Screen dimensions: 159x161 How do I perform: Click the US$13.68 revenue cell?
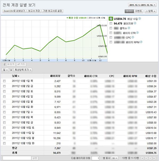click(x=151, y=133)
